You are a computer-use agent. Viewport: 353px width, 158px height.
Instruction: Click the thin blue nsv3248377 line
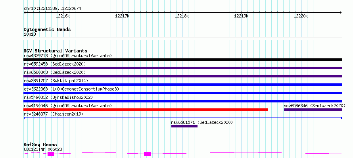point(182,118)
